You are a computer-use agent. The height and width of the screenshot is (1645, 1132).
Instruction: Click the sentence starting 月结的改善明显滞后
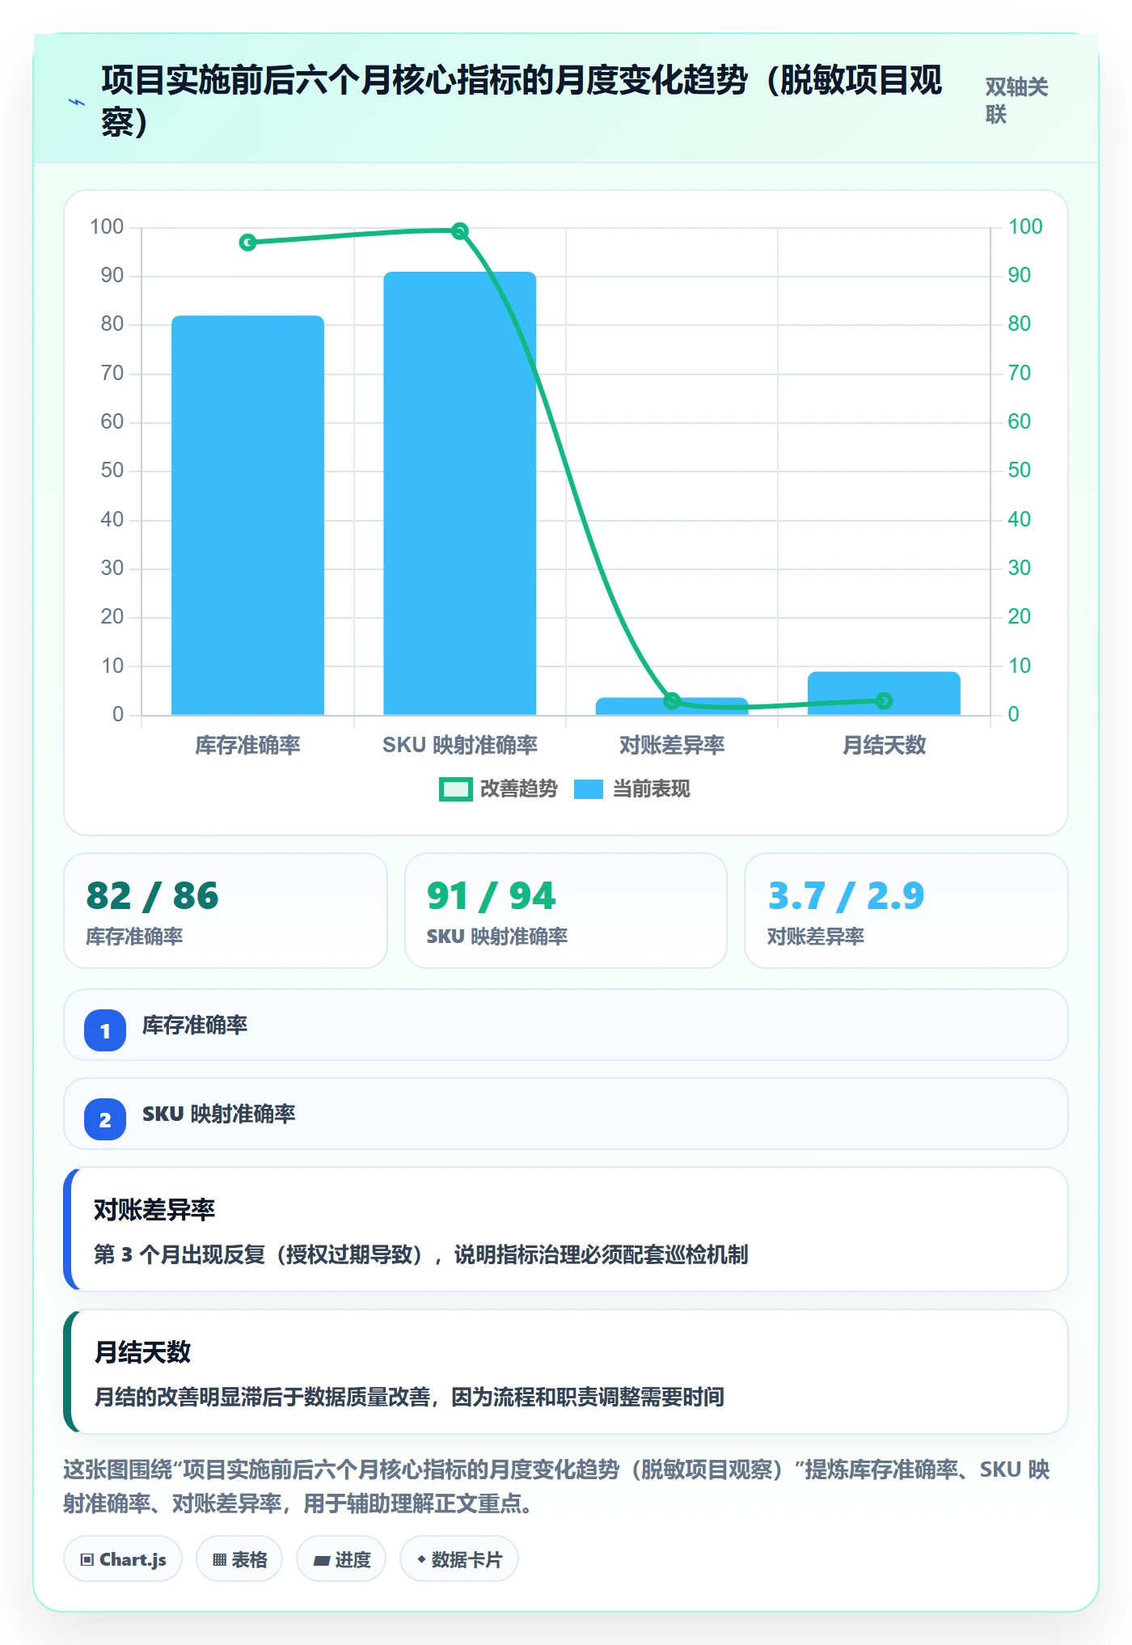click(409, 1397)
